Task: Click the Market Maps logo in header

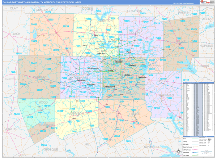Action: (205, 2)
